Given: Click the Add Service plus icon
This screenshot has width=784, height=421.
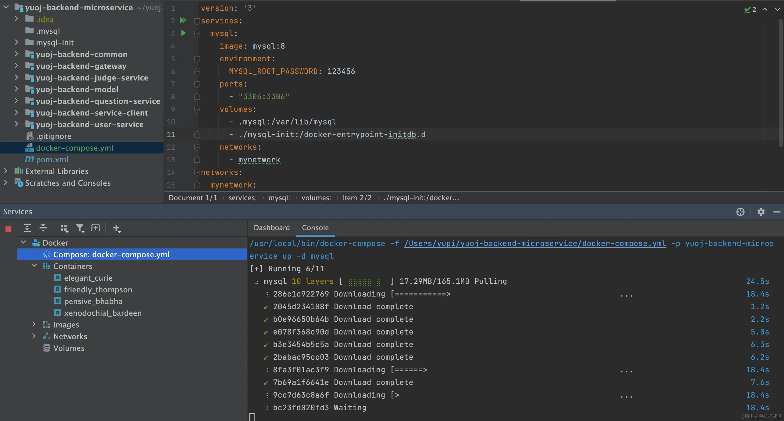Looking at the screenshot, I should pos(117,228).
